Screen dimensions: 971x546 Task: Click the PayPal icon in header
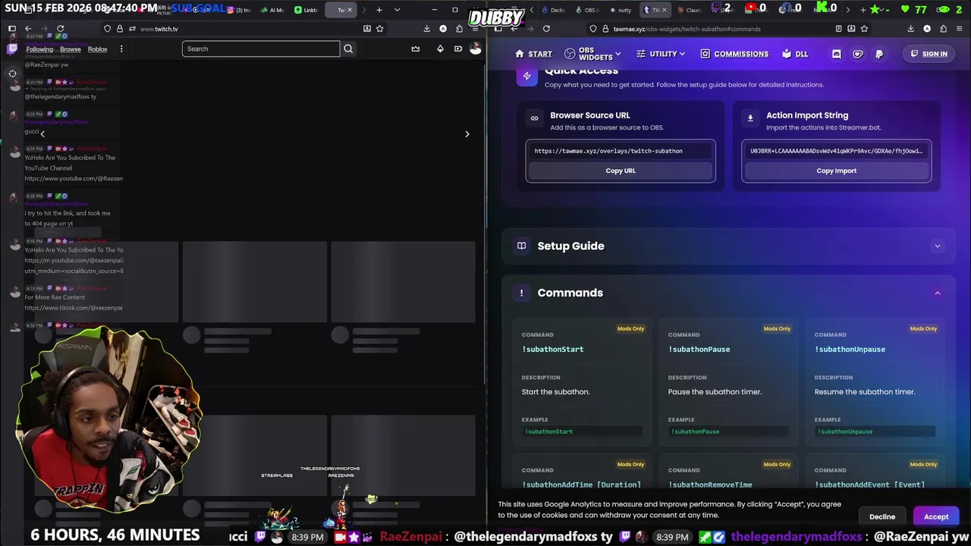[x=879, y=54]
